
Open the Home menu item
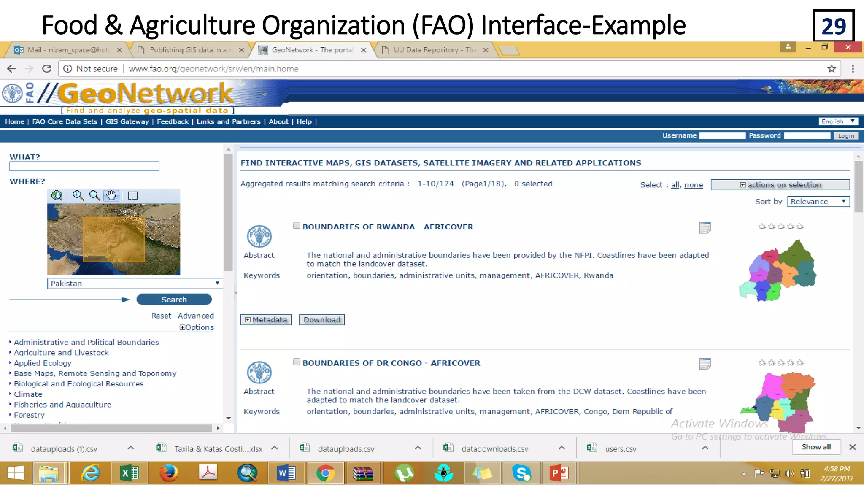[x=15, y=121]
